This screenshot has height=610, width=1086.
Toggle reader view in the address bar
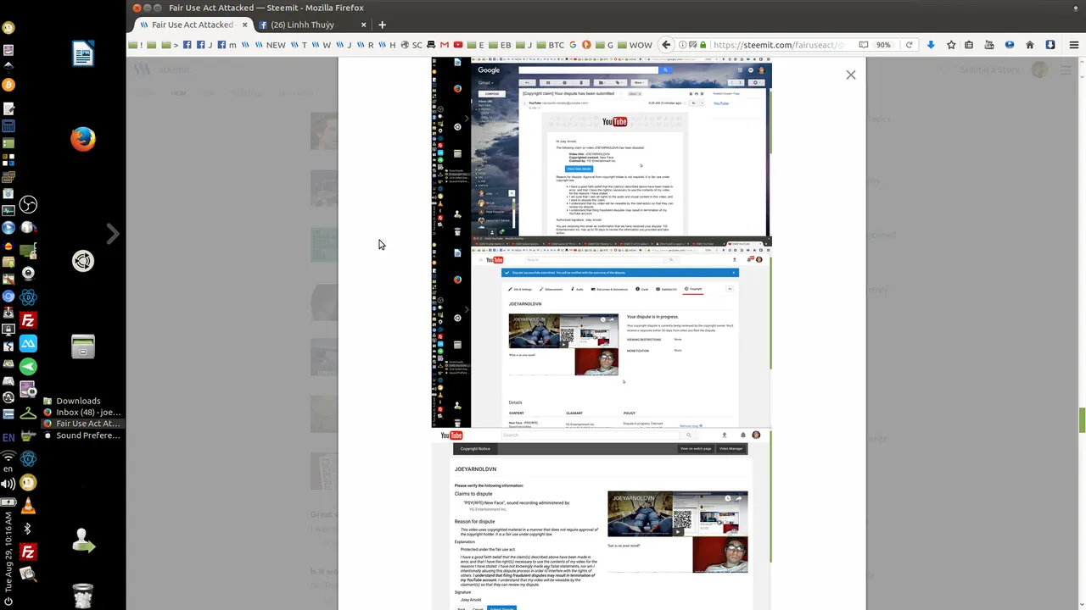863,45
